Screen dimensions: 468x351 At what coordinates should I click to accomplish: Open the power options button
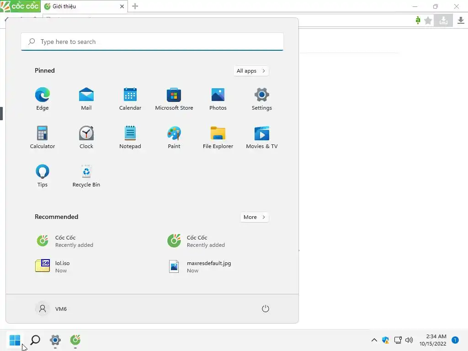coord(266,308)
